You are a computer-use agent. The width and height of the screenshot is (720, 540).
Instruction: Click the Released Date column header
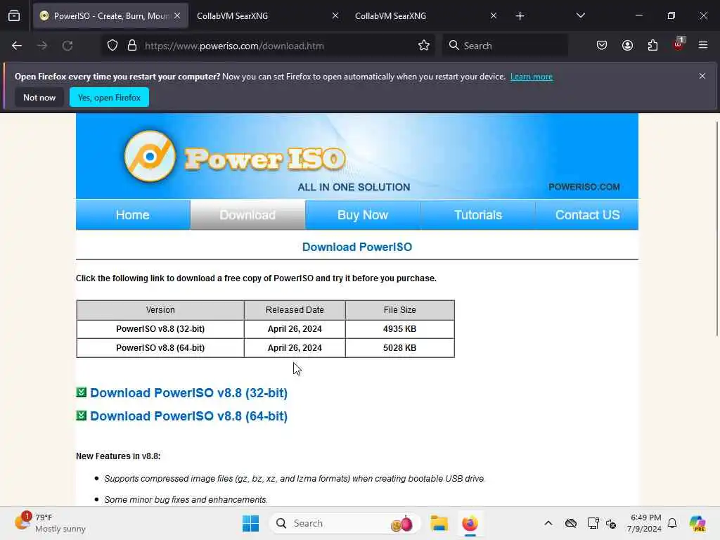(x=295, y=310)
